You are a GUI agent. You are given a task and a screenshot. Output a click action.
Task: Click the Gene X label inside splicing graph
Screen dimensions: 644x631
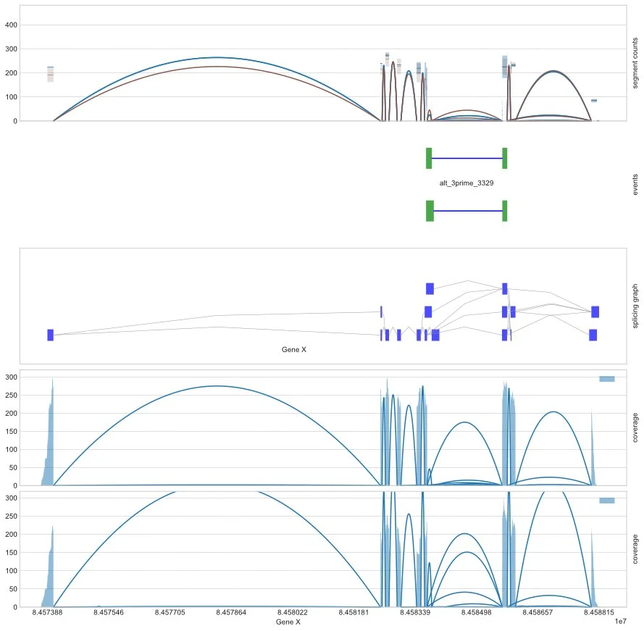[x=293, y=350]
